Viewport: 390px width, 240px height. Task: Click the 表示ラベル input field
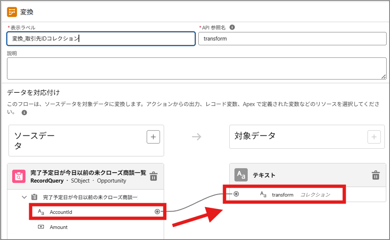click(x=101, y=38)
